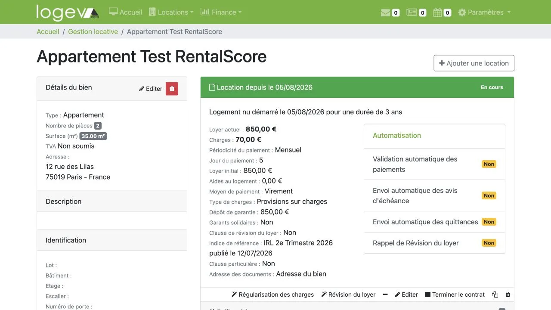The width and height of the screenshot is (551, 310).
Task: Toggle Validation automatique des paiements badge
Action: [x=489, y=164]
